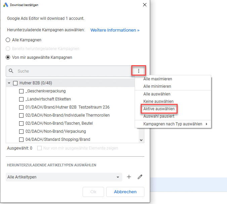227x204 pixels.
Task: Click the plus icon to add article type
Action: coord(129,177)
